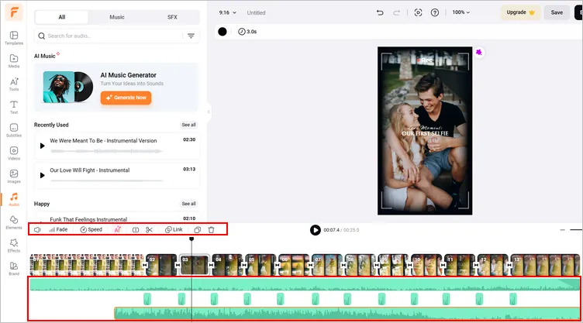The width and height of the screenshot is (583, 323).
Task: Click the FlexClip logo icon
Action: pos(14,12)
